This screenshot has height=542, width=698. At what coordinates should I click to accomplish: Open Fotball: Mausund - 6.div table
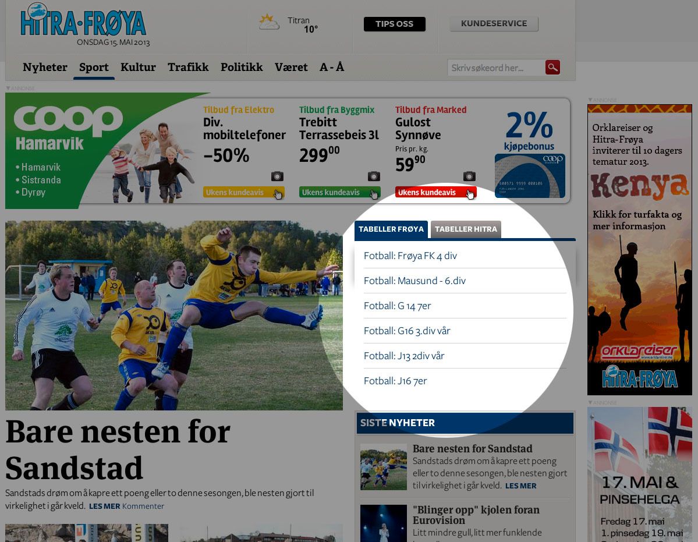click(414, 281)
